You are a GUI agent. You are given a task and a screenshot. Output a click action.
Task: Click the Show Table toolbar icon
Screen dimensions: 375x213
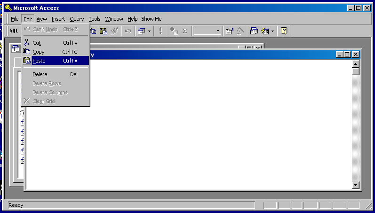click(x=174, y=31)
